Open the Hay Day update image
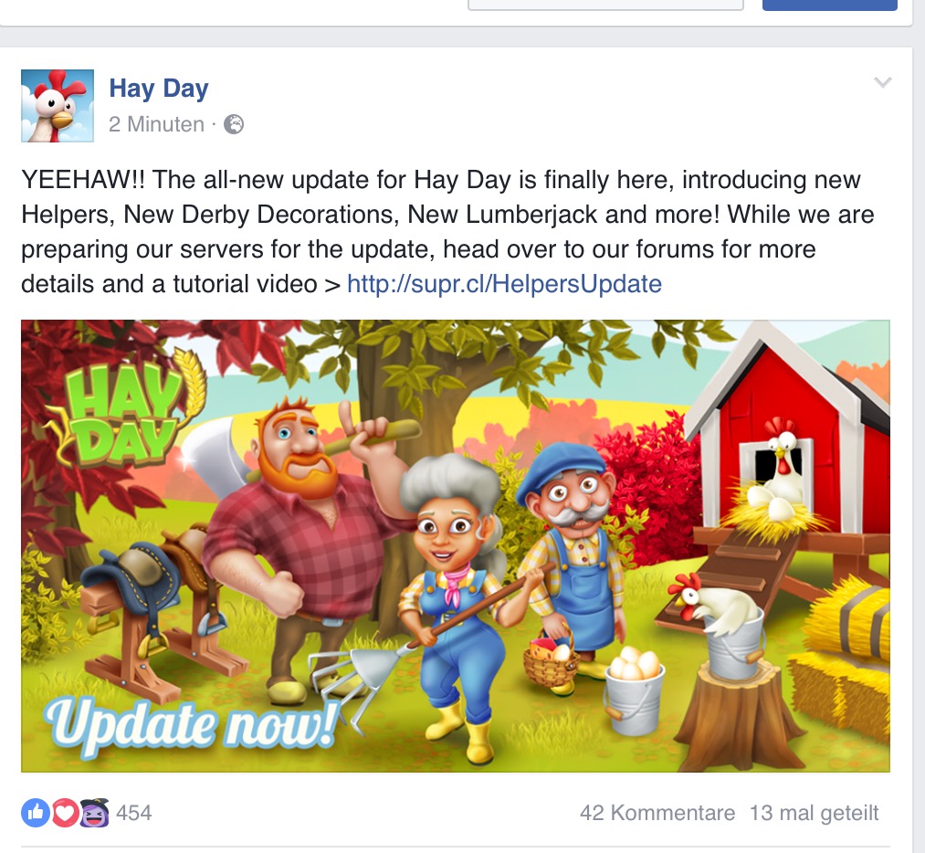This screenshot has height=853, width=925. (x=456, y=545)
